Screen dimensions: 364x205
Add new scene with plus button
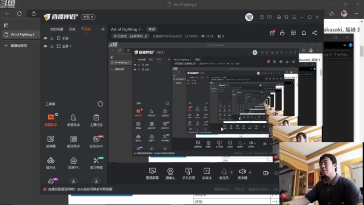[103, 29]
